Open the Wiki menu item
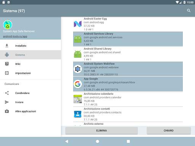Image resolution: width=195 pixels, height=146 pixels. pos(30,64)
